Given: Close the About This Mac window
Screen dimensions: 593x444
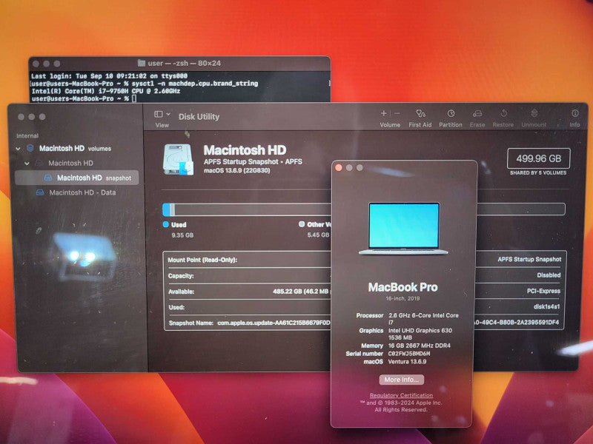Looking at the screenshot, I should tap(339, 168).
